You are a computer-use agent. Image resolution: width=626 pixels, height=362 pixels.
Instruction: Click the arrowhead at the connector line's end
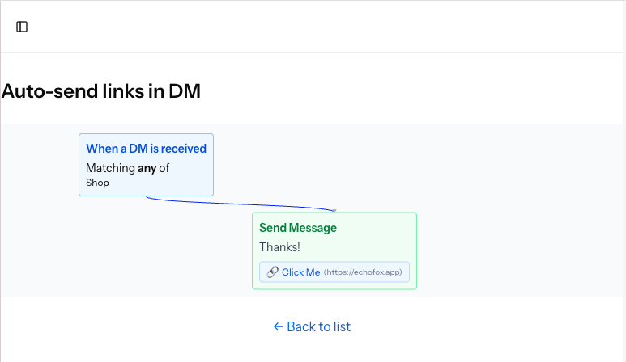coord(334,210)
